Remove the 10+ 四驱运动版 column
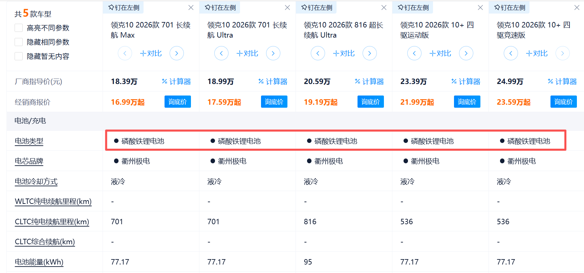Viewport: 584px width, 273px height. 480,7
